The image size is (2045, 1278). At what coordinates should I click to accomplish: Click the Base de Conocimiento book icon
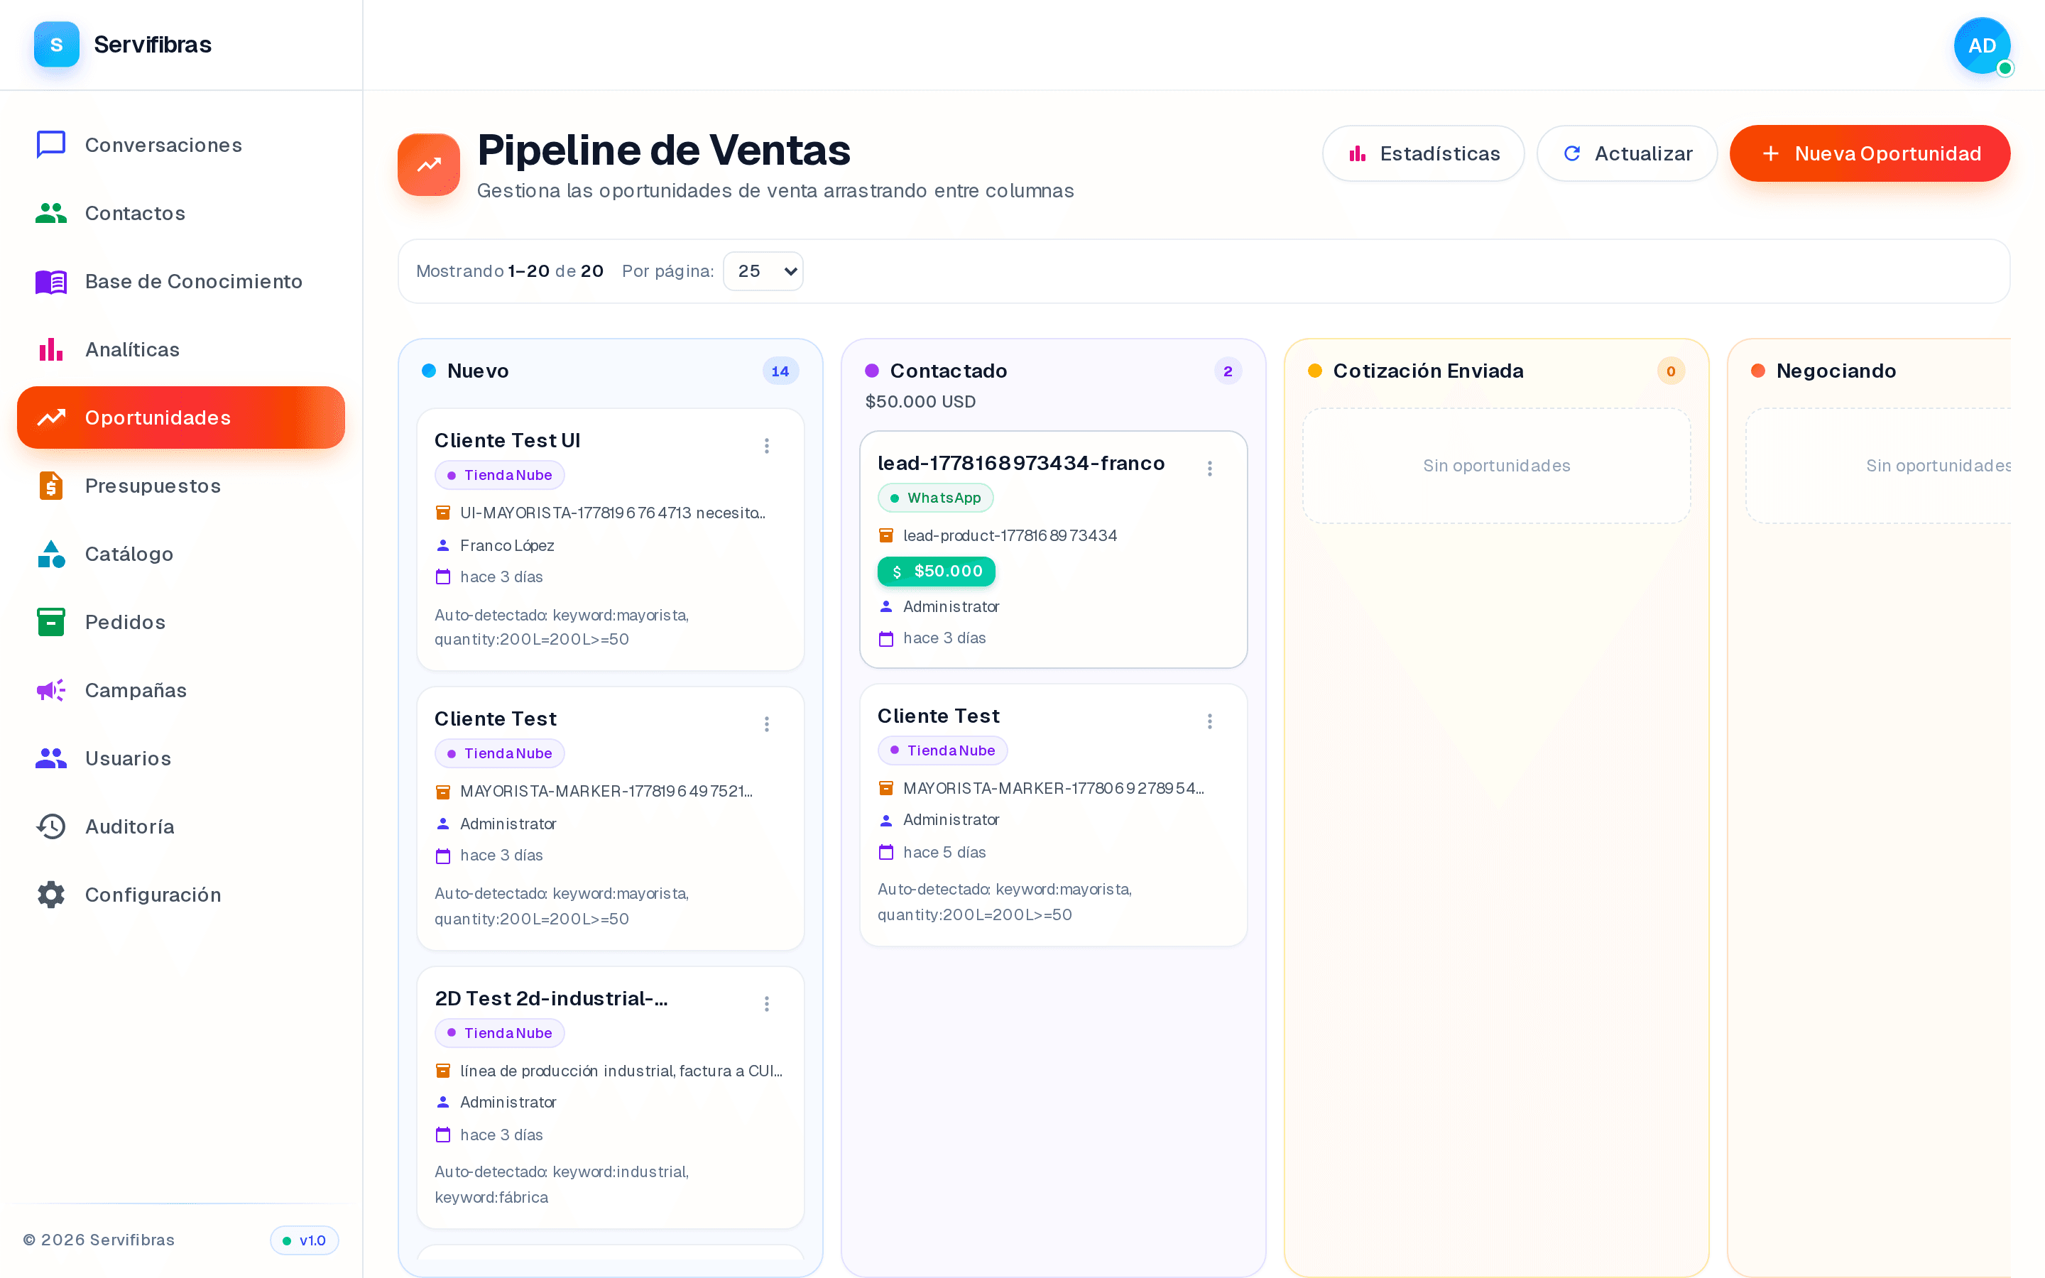(x=52, y=281)
